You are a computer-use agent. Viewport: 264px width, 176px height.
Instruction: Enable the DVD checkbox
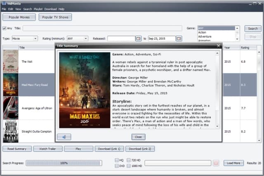(x=116, y=166)
